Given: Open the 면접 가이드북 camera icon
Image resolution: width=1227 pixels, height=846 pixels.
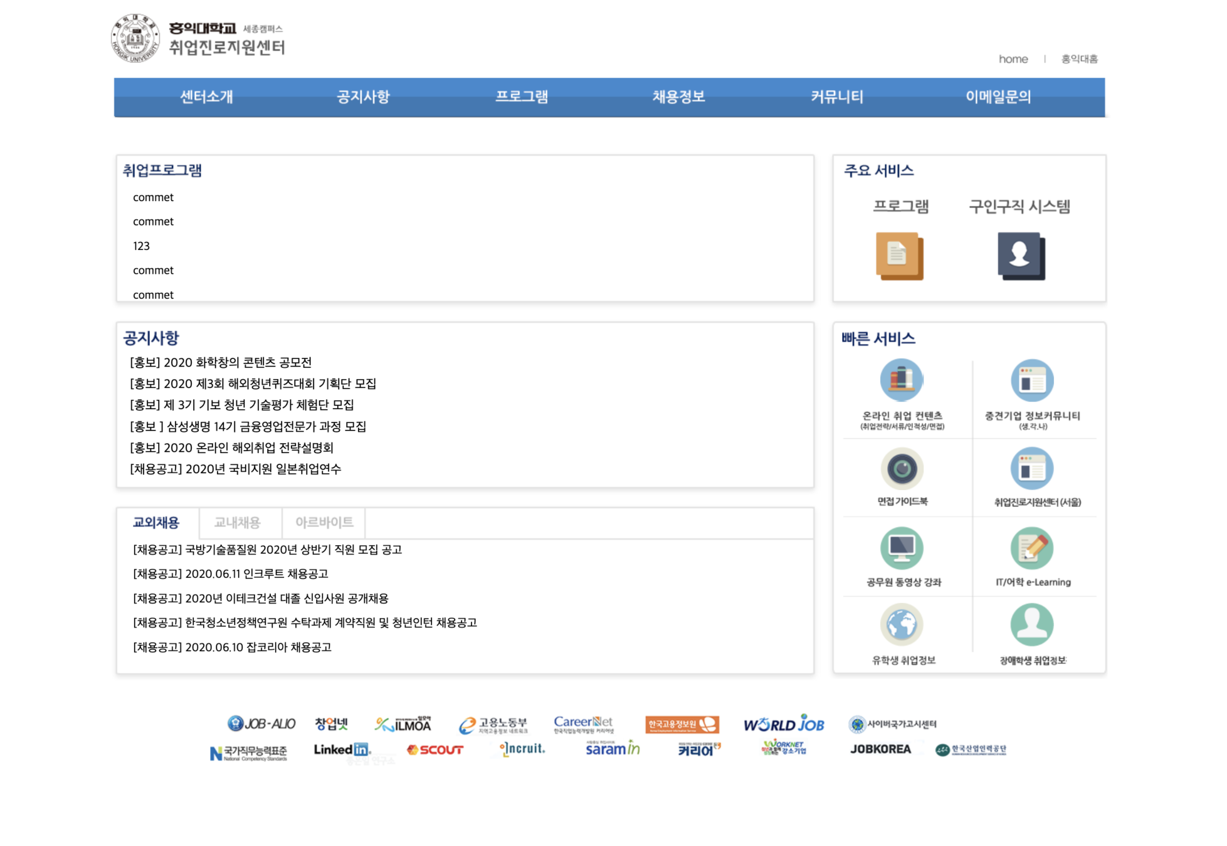Looking at the screenshot, I should click(902, 469).
